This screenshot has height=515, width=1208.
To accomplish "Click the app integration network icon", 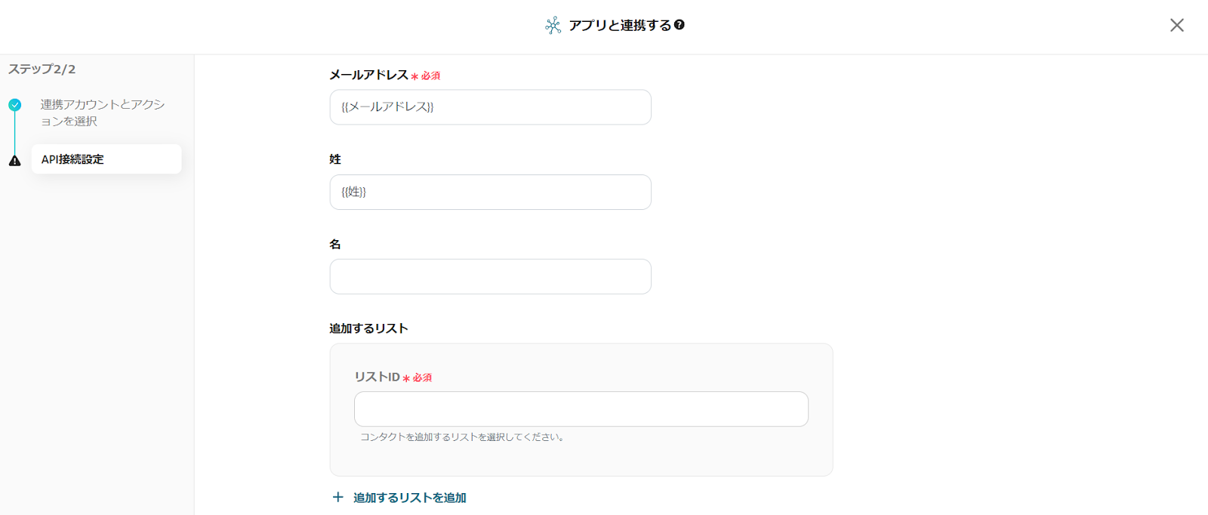I will tap(553, 26).
